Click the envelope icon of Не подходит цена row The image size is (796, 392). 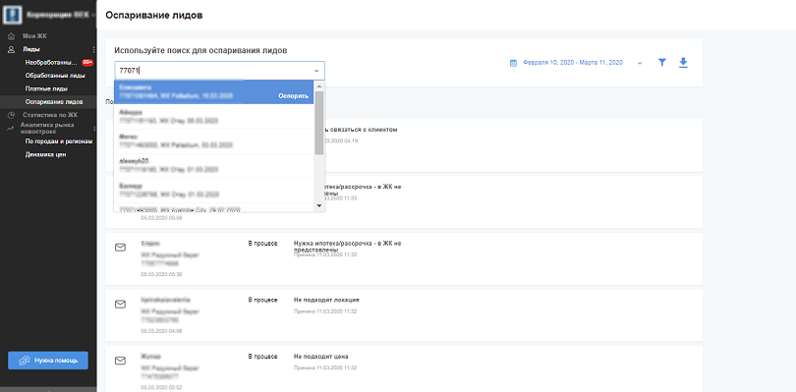click(120, 361)
